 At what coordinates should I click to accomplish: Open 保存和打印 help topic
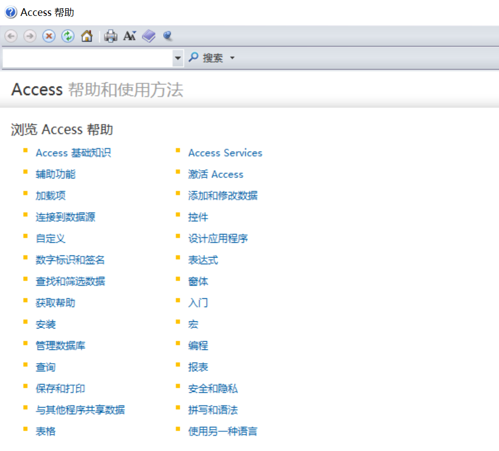60,389
